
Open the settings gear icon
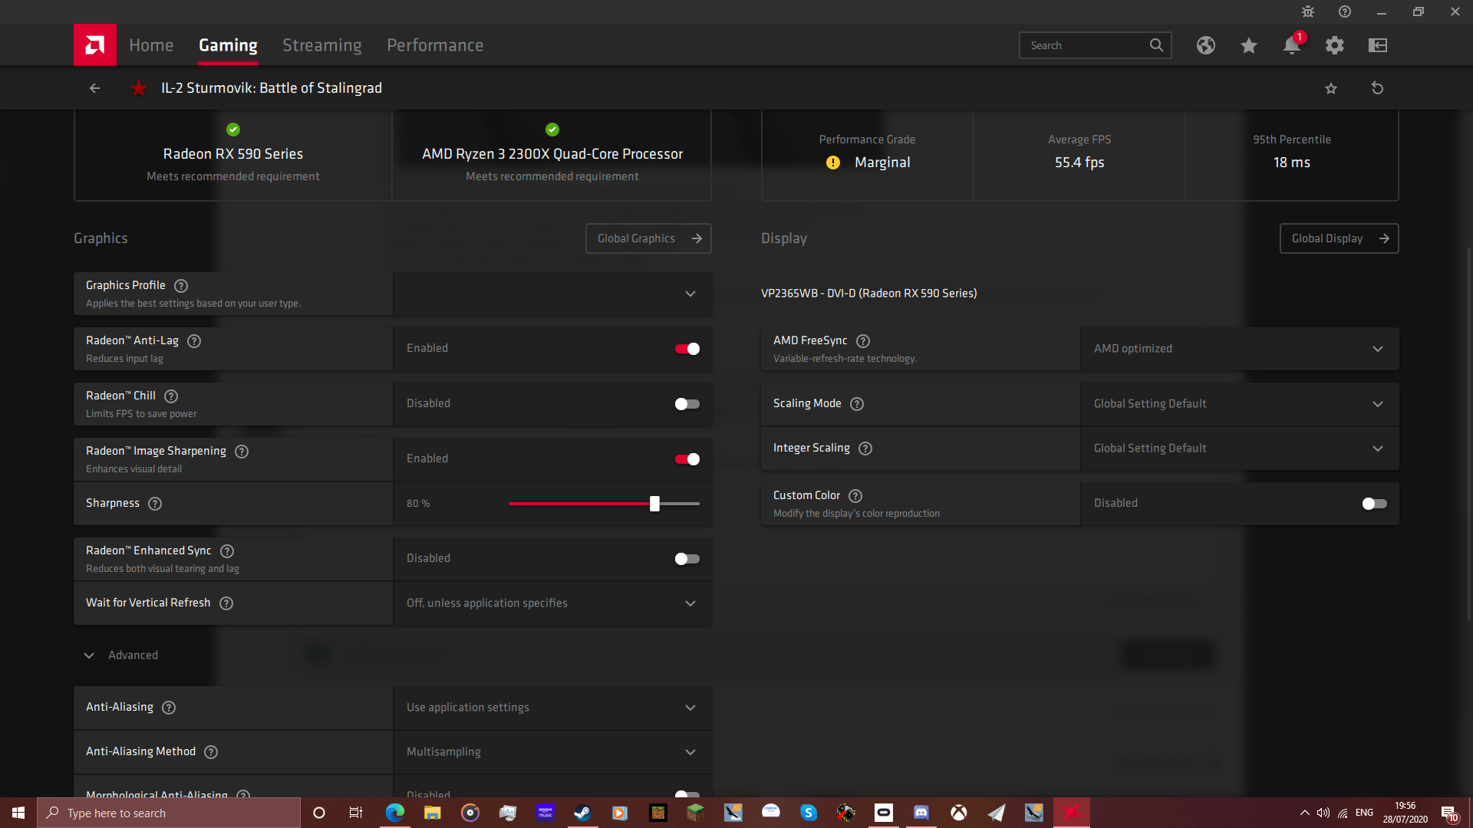point(1334,45)
